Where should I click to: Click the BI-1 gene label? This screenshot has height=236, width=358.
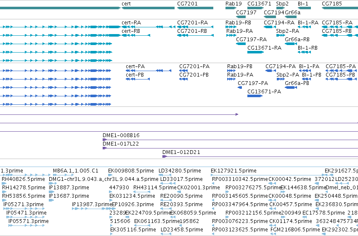click(303, 4)
